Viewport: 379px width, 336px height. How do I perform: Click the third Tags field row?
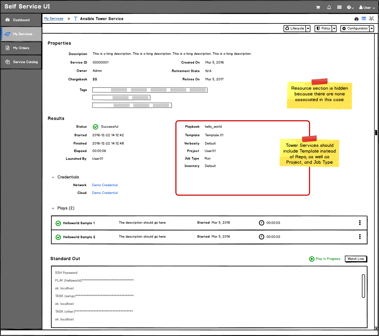(132, 105)
